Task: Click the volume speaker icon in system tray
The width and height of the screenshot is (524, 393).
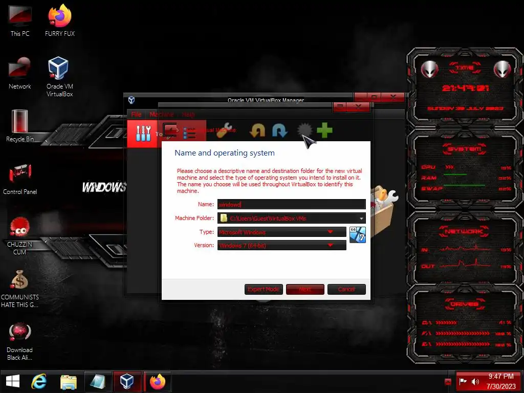Action: [475, 381]
